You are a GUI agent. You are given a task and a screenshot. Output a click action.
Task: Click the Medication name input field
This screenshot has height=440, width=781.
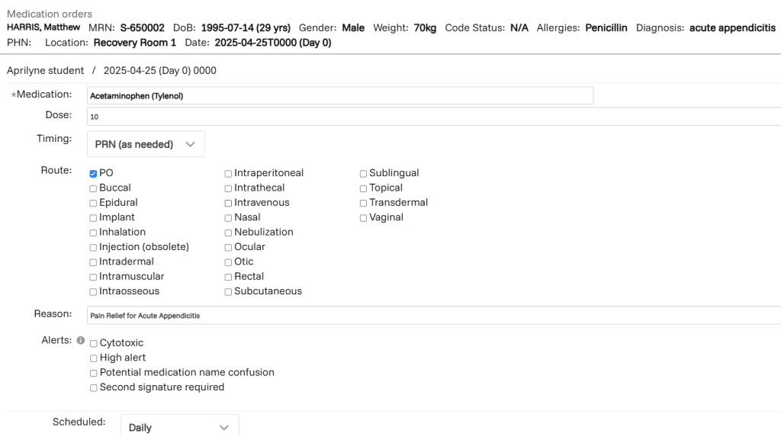339,96
